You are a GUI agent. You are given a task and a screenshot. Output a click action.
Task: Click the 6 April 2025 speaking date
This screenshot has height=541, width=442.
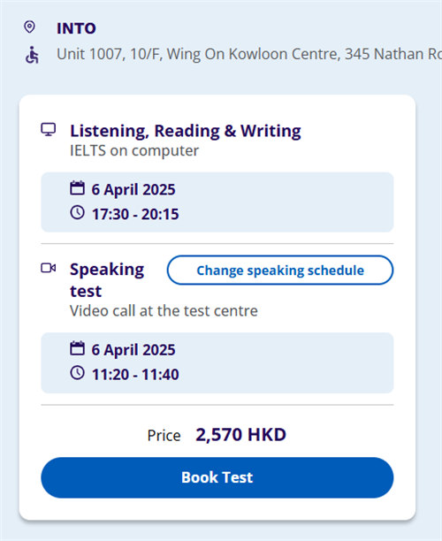133,350
